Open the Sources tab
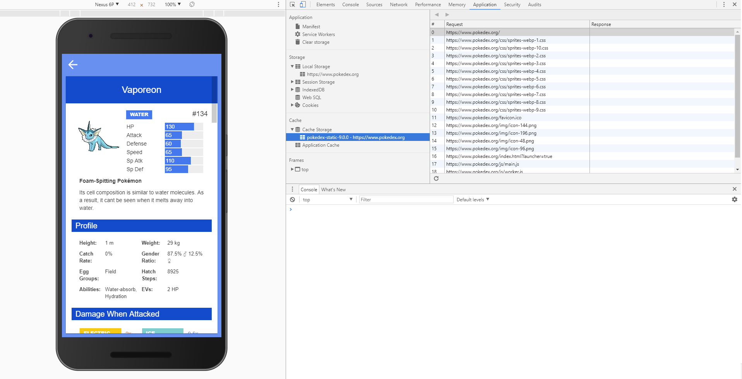This screenshot has width=742, height=379. coord(374,5)
